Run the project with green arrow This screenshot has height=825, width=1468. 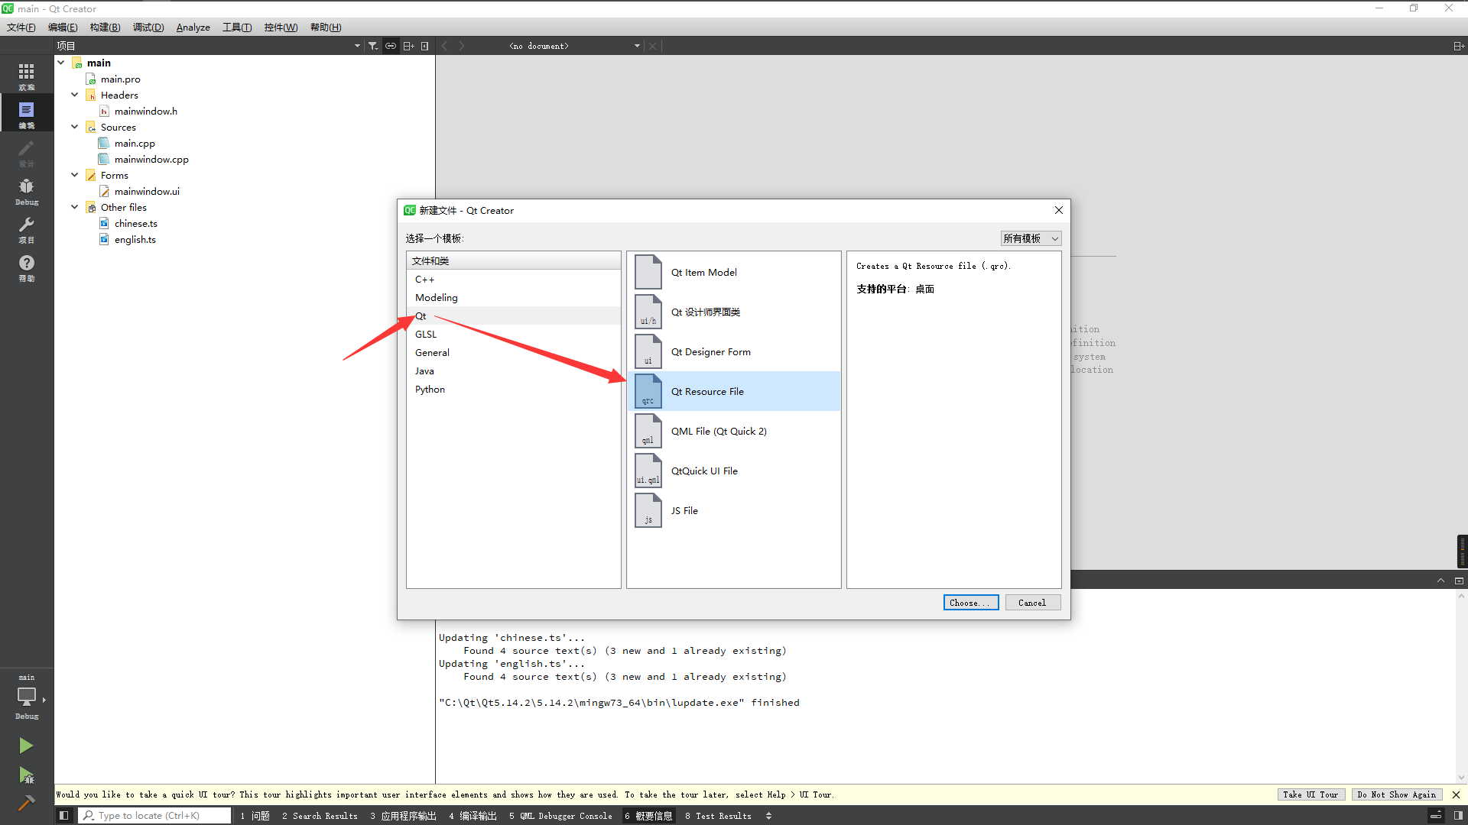[x=26, y=745]
